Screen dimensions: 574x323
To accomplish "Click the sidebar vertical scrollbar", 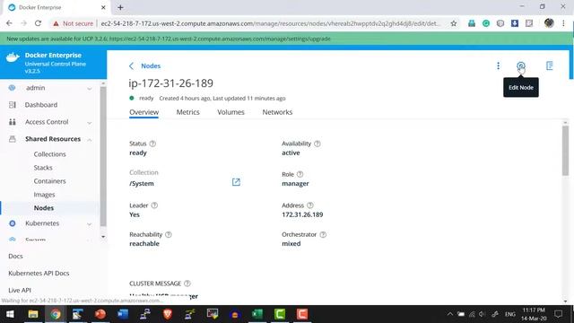I will point(103,157).
